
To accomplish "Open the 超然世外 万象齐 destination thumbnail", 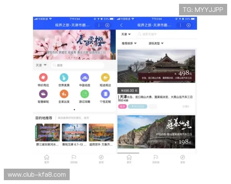I will 101,133.
